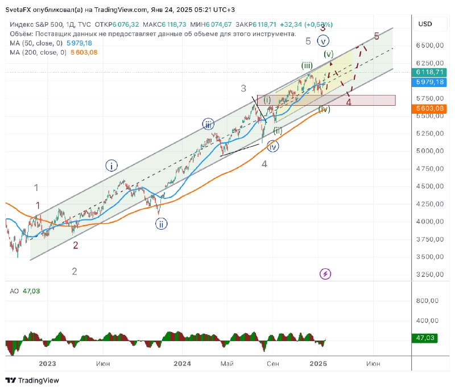Click the gray wave label 3 above channel
The width and height of the screenshot is (455, 390).
click(243, 88)
